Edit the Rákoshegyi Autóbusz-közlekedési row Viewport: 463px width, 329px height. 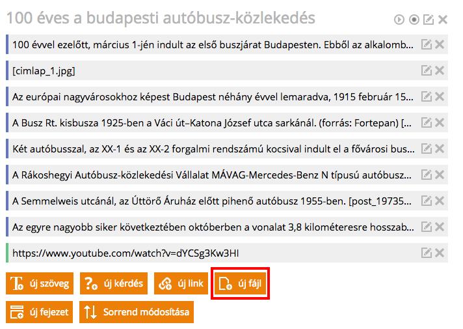(427, 175)
